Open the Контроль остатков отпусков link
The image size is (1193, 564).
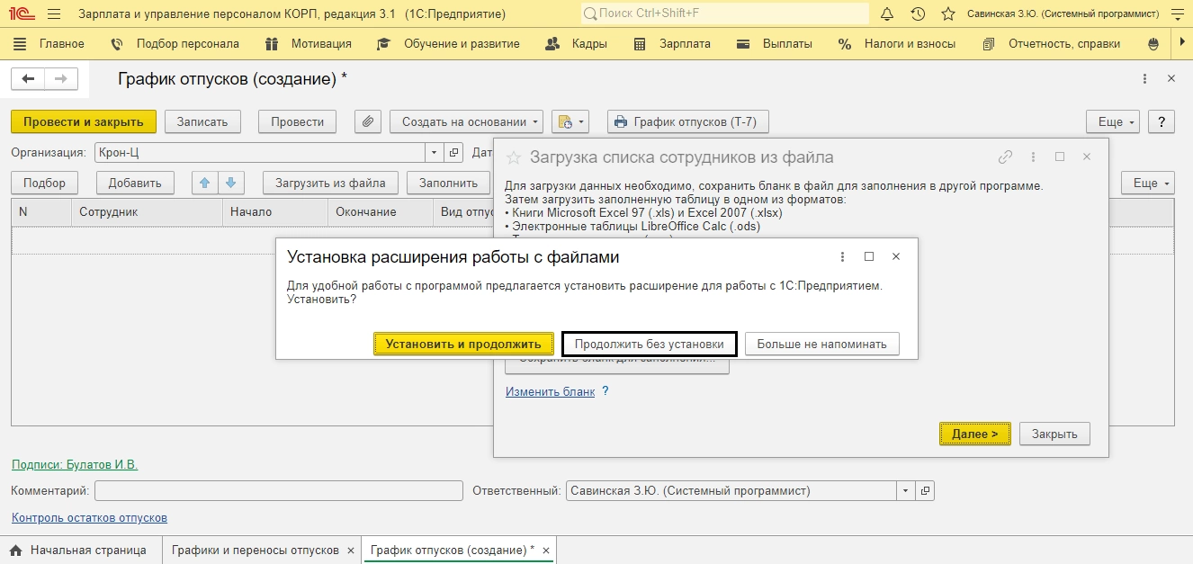(89, 517)
